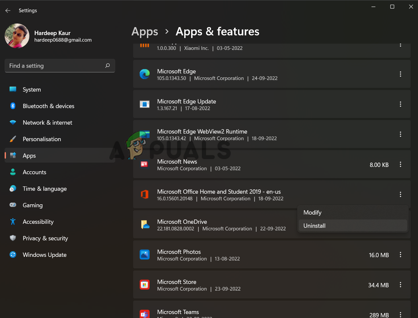Screen dimensions: 418x318
Task: Open three-dot menu for Microsoft Store
Action: tap(400, 285)
